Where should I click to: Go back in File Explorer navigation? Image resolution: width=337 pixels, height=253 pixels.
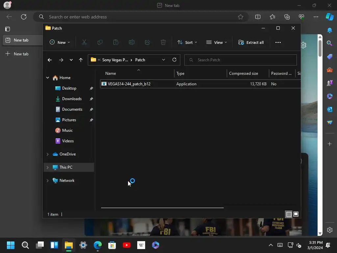[50, 60]
